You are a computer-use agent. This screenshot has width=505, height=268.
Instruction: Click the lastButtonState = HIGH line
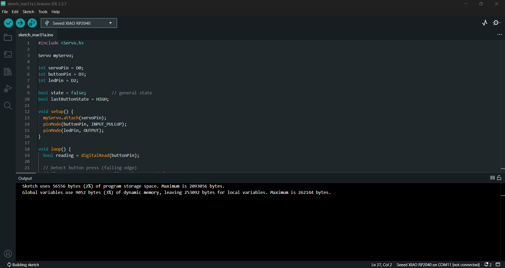pos(73,99)
